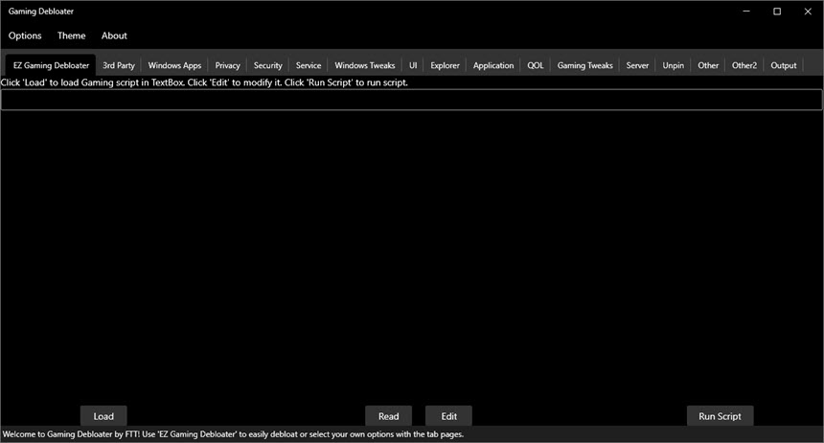Select the UI tab
Image resolution: width=824 pixels, height=443 pixels.
coord(413,66)
